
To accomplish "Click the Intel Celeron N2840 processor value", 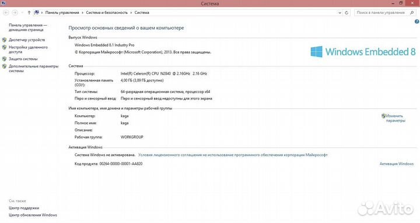I will point(164,73).
